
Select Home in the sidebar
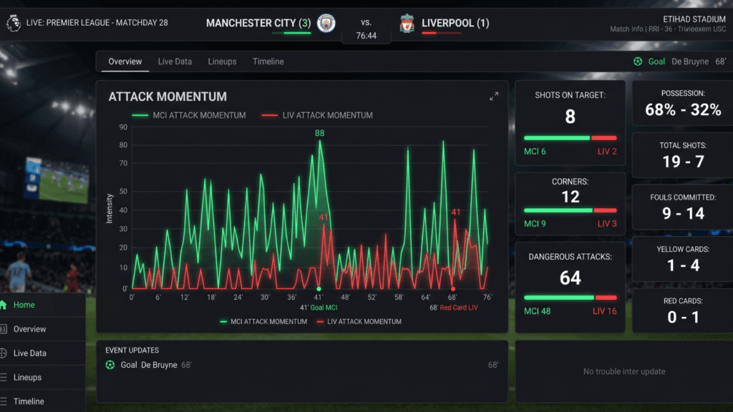point(42,305)
